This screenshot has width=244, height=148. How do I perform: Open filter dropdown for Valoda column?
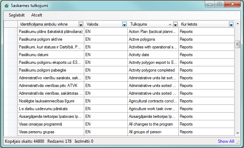click(x=124, y=24)
